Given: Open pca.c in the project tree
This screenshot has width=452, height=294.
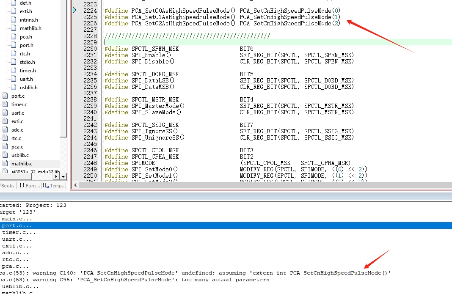Looking at the screenshot, I should click(17, 147).
